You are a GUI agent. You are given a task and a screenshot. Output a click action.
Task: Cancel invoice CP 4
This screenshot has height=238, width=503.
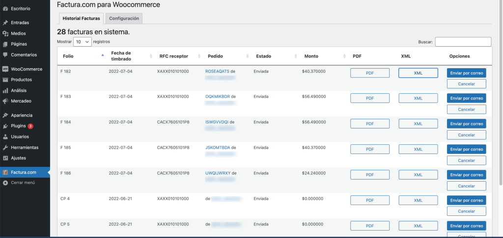467,212
